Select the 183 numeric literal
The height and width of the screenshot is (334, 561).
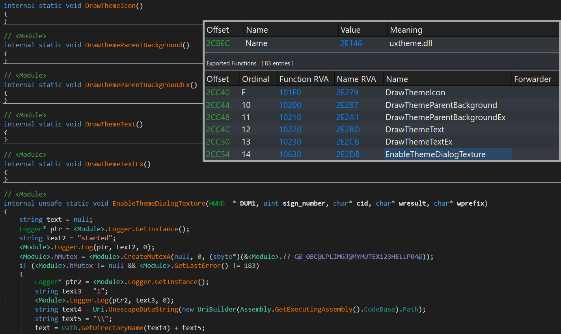click(x=250, y=265)
